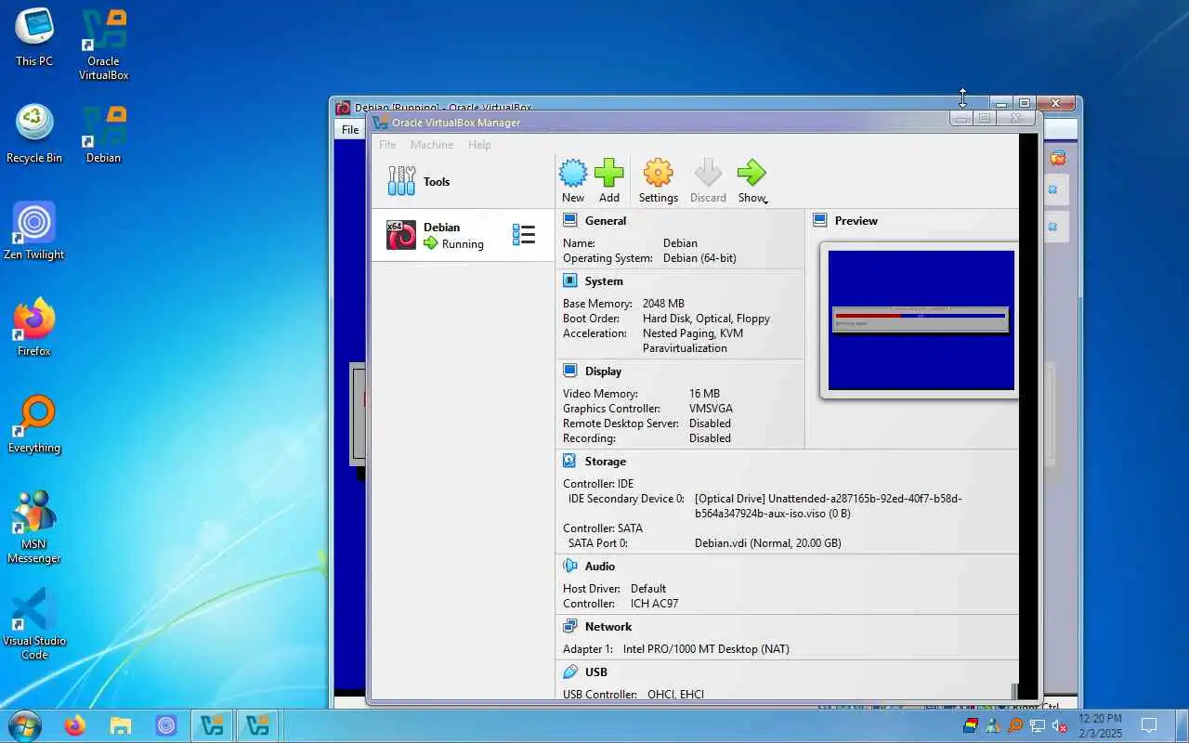1189x743 pixels.
Task: Click the Debian VM preview thumbnail
Action: 921,320
